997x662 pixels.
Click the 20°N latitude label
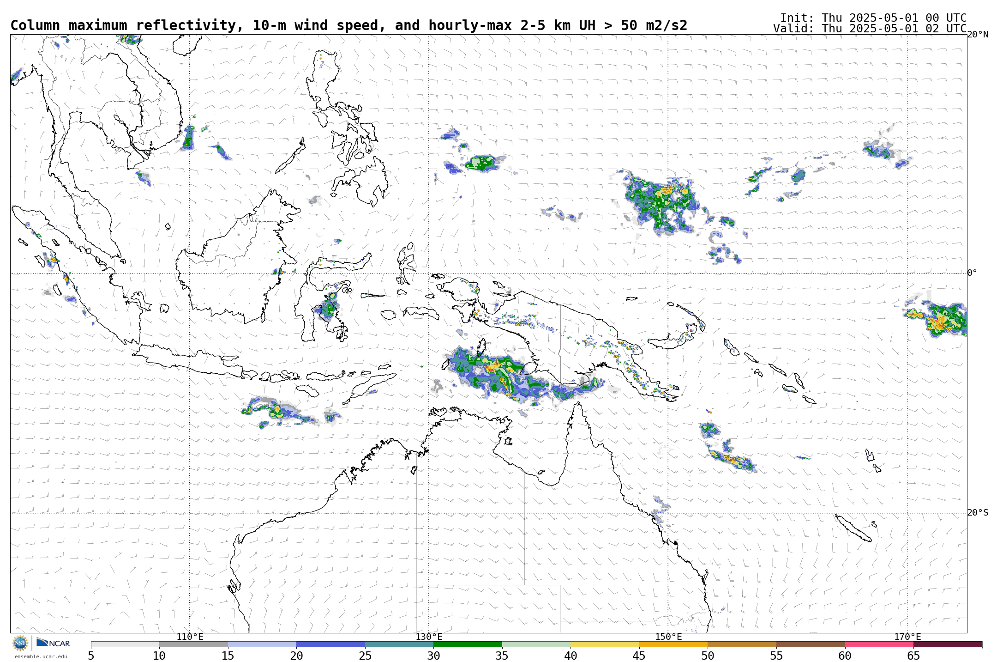(978, 35)
